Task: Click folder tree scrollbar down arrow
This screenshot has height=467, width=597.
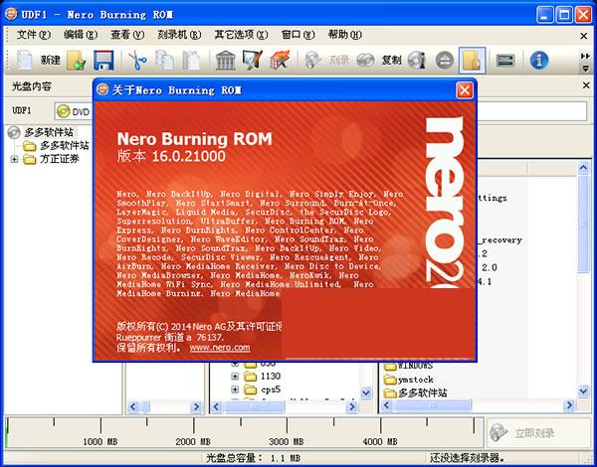Action: coord(366,392)
